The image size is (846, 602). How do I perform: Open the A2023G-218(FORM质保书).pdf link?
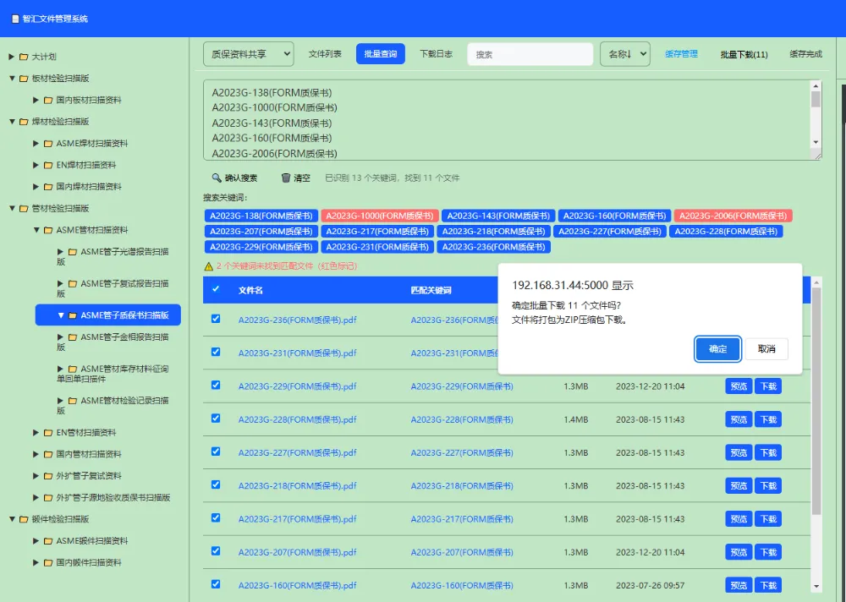(x=297, y=486)
